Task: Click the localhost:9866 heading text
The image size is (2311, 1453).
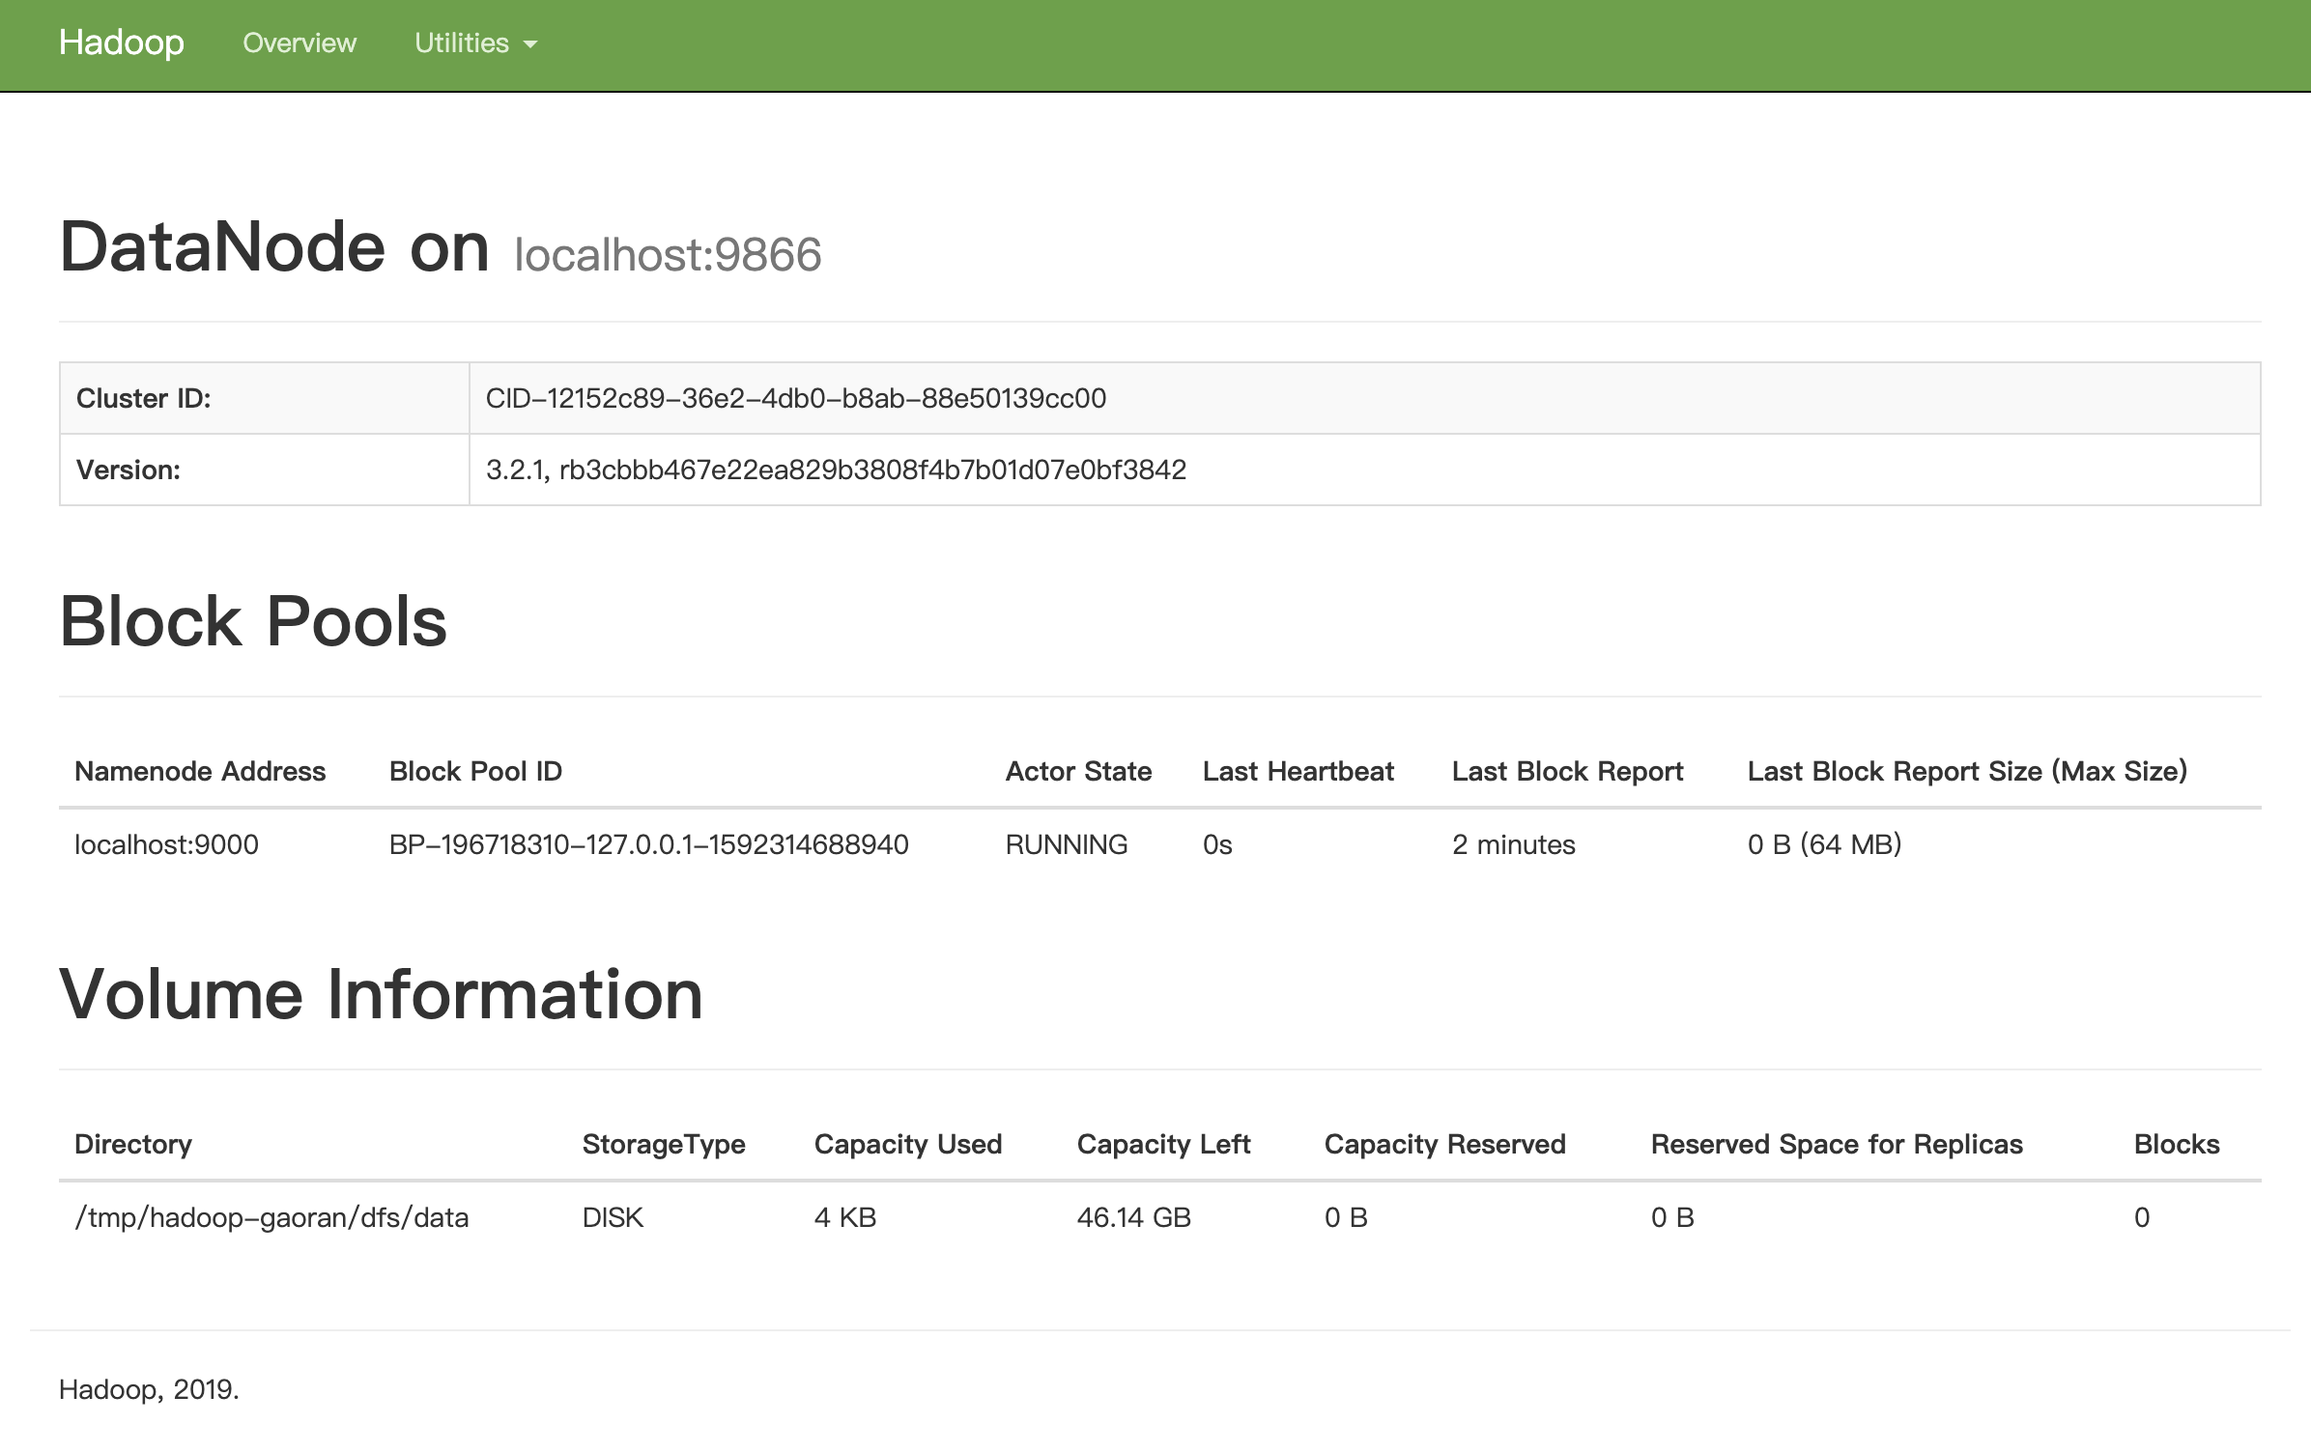Action: pyautogui.click(x=668, y=255)
